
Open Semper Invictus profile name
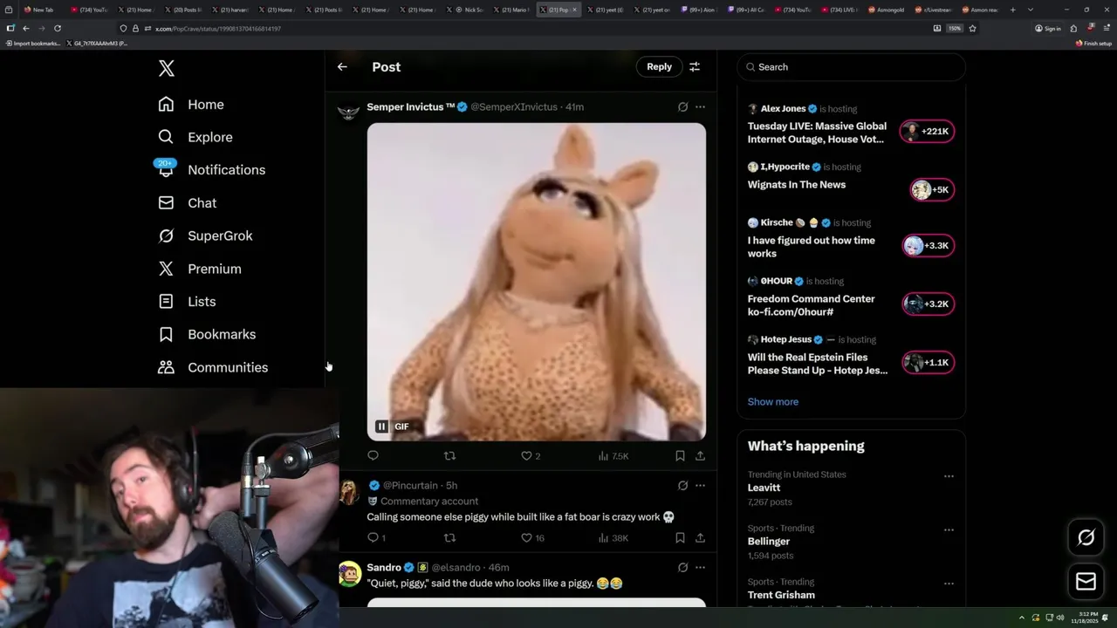[411, 107]
